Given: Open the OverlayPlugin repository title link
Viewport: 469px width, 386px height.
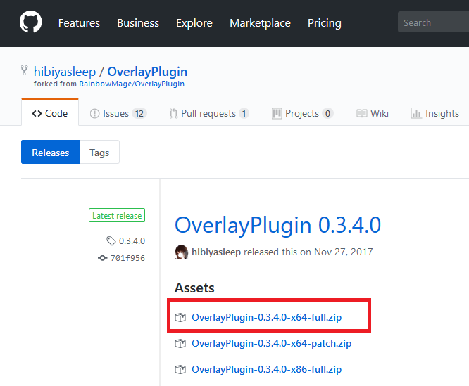Looking at the screenshot, I should coord(147,72).
